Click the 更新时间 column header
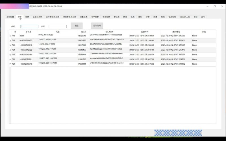This screenshot has height=141, width=226. (x=176, y=32)
